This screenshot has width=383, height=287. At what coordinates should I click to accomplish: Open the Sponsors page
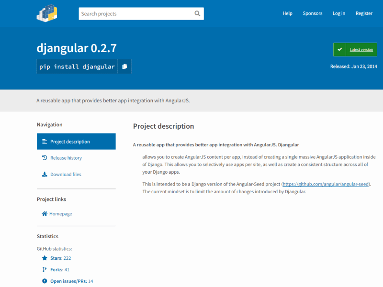tap(313, 13)
